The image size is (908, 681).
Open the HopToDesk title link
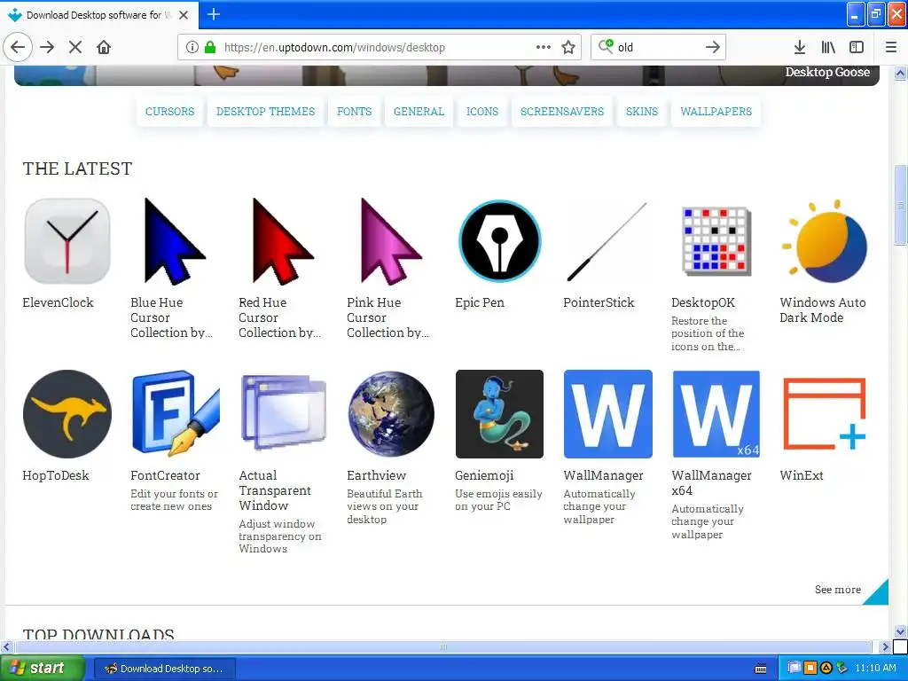(56, 475)
